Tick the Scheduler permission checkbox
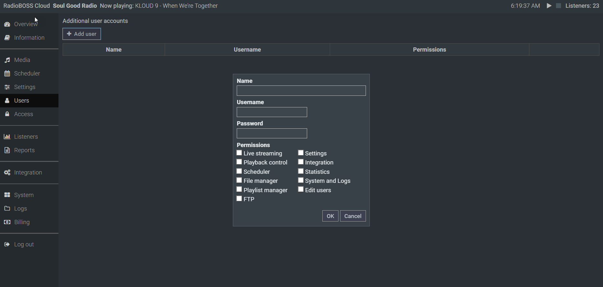 click(x=239, y=171)
